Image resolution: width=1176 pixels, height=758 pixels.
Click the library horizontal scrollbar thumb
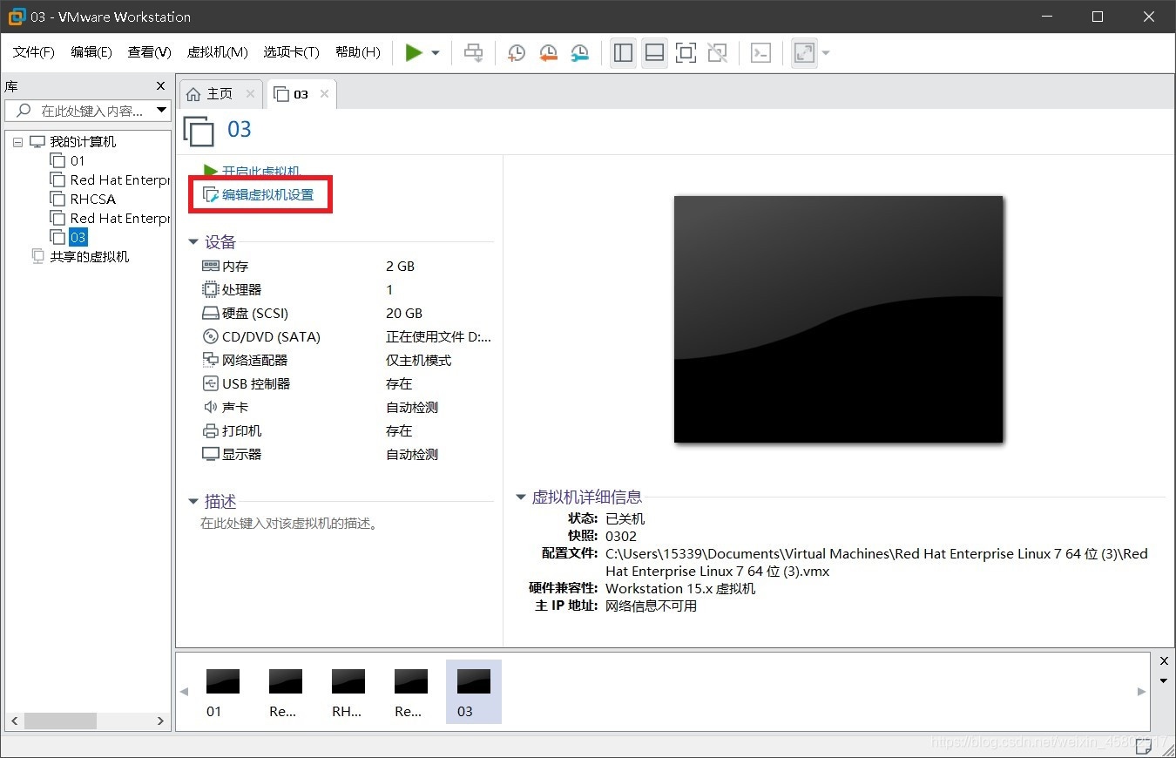pyautogui.click(x=60, y=721)
